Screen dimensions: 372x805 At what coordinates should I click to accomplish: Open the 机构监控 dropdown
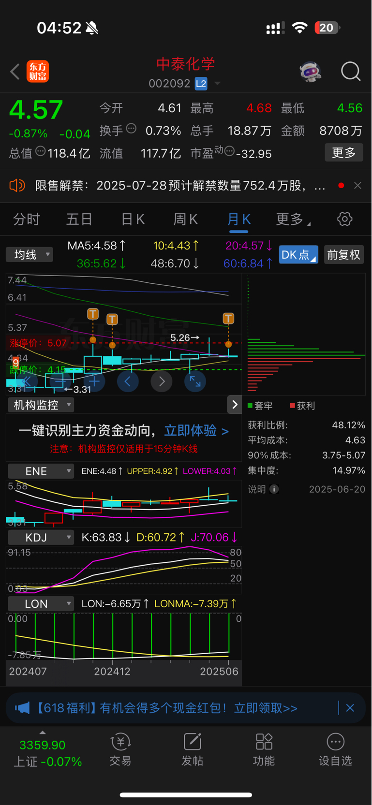tap(40, 405)
